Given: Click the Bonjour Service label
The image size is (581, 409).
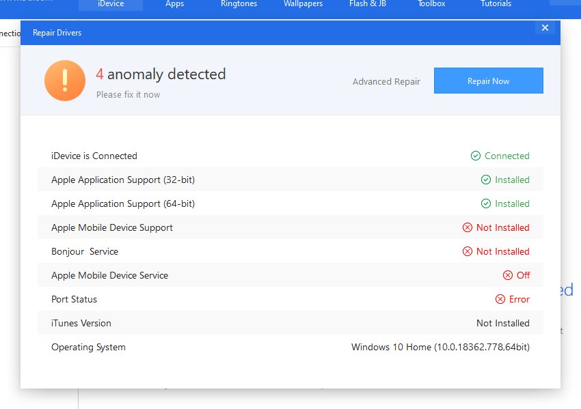Looking at the screenshot, I should (x=85, y=252).
